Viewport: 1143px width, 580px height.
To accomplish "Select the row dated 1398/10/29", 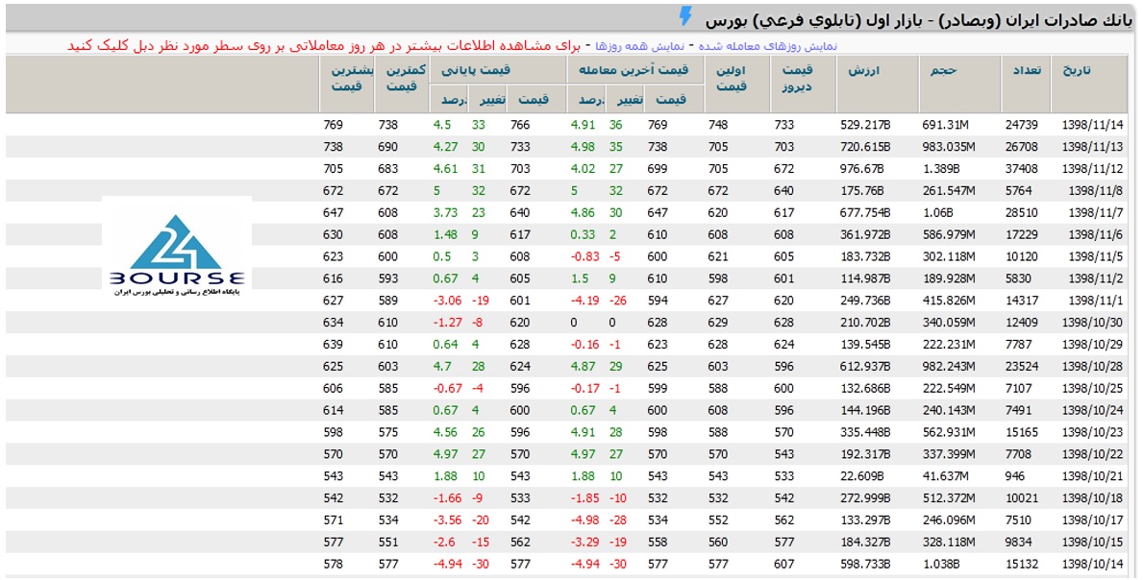I will click(x=568, y=344).
